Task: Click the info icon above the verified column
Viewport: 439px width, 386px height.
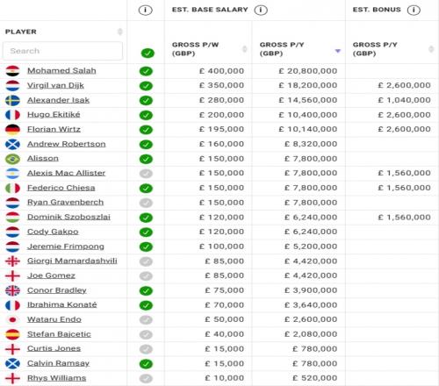Action: point(146,11)
